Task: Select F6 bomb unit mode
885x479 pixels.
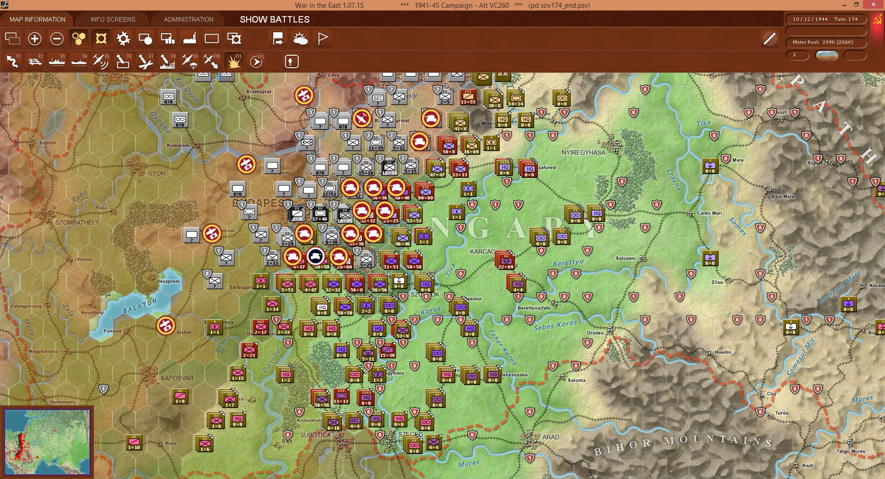Action: pos(124,61)
